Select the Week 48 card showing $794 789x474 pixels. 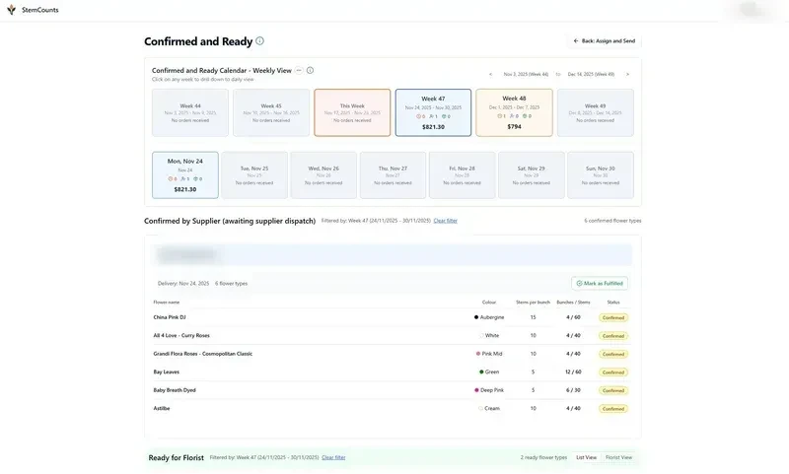pos(514,112)
